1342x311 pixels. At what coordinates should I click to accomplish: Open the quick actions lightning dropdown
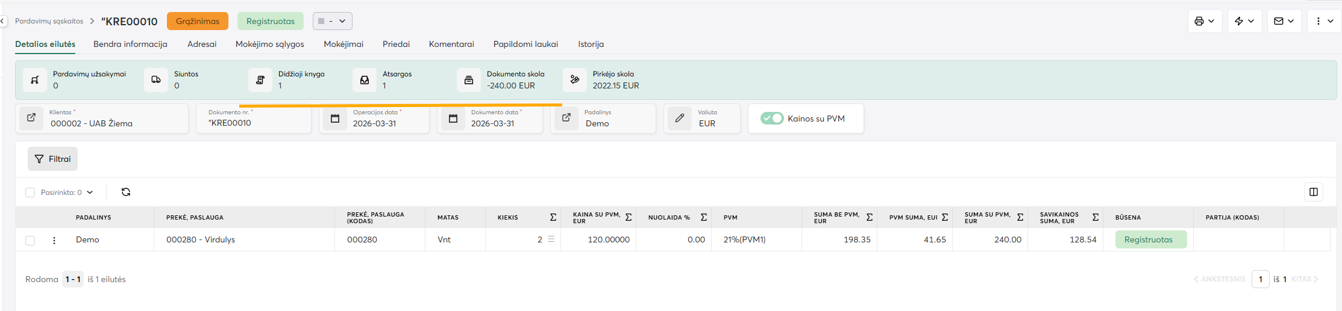[1244, 21]
